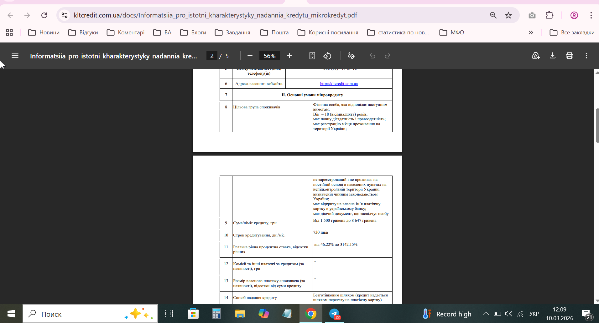Click the text 'Адреса власного вебсайта'
Screen dimensions: 599x323
(x=259, y=84)
